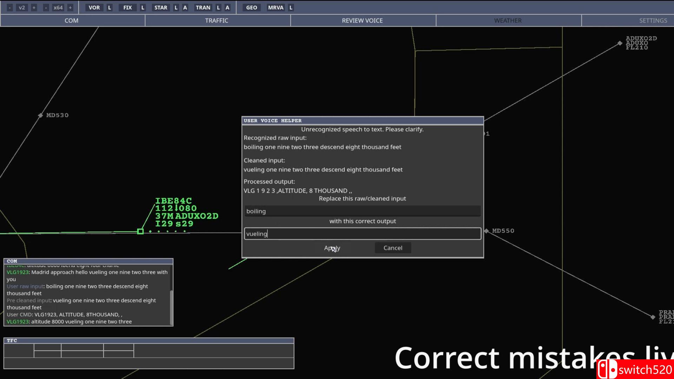674x379 pixels.
Task: Toggle the VOR display button
Action: (94, 7)
